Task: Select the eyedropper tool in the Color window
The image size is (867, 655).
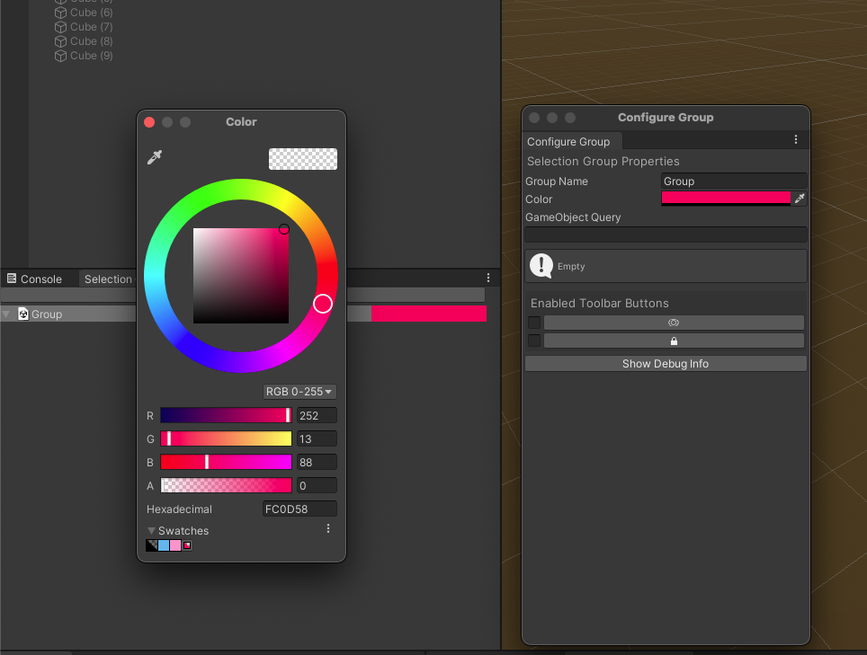Action: pos(154,156)
